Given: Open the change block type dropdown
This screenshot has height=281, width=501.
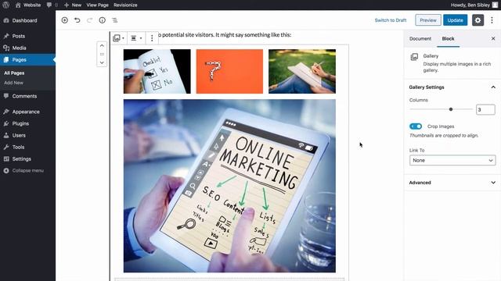Looking at the screenshot, I should click(118, 38).
